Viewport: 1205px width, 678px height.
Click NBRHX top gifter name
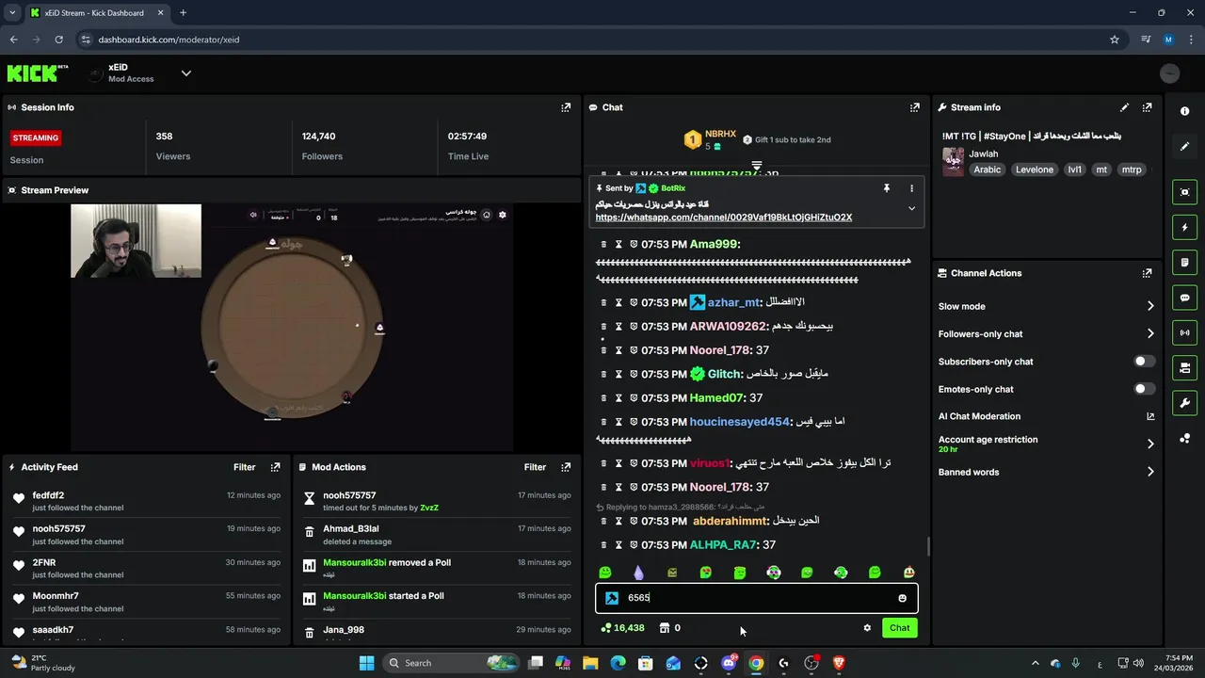(720, 134)
